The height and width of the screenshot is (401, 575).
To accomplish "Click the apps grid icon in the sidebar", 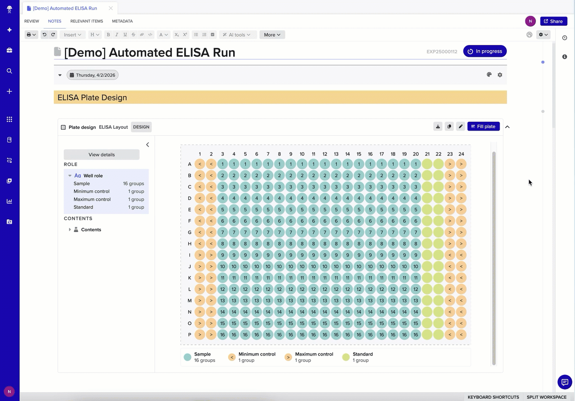I will [x=9, y=120].
